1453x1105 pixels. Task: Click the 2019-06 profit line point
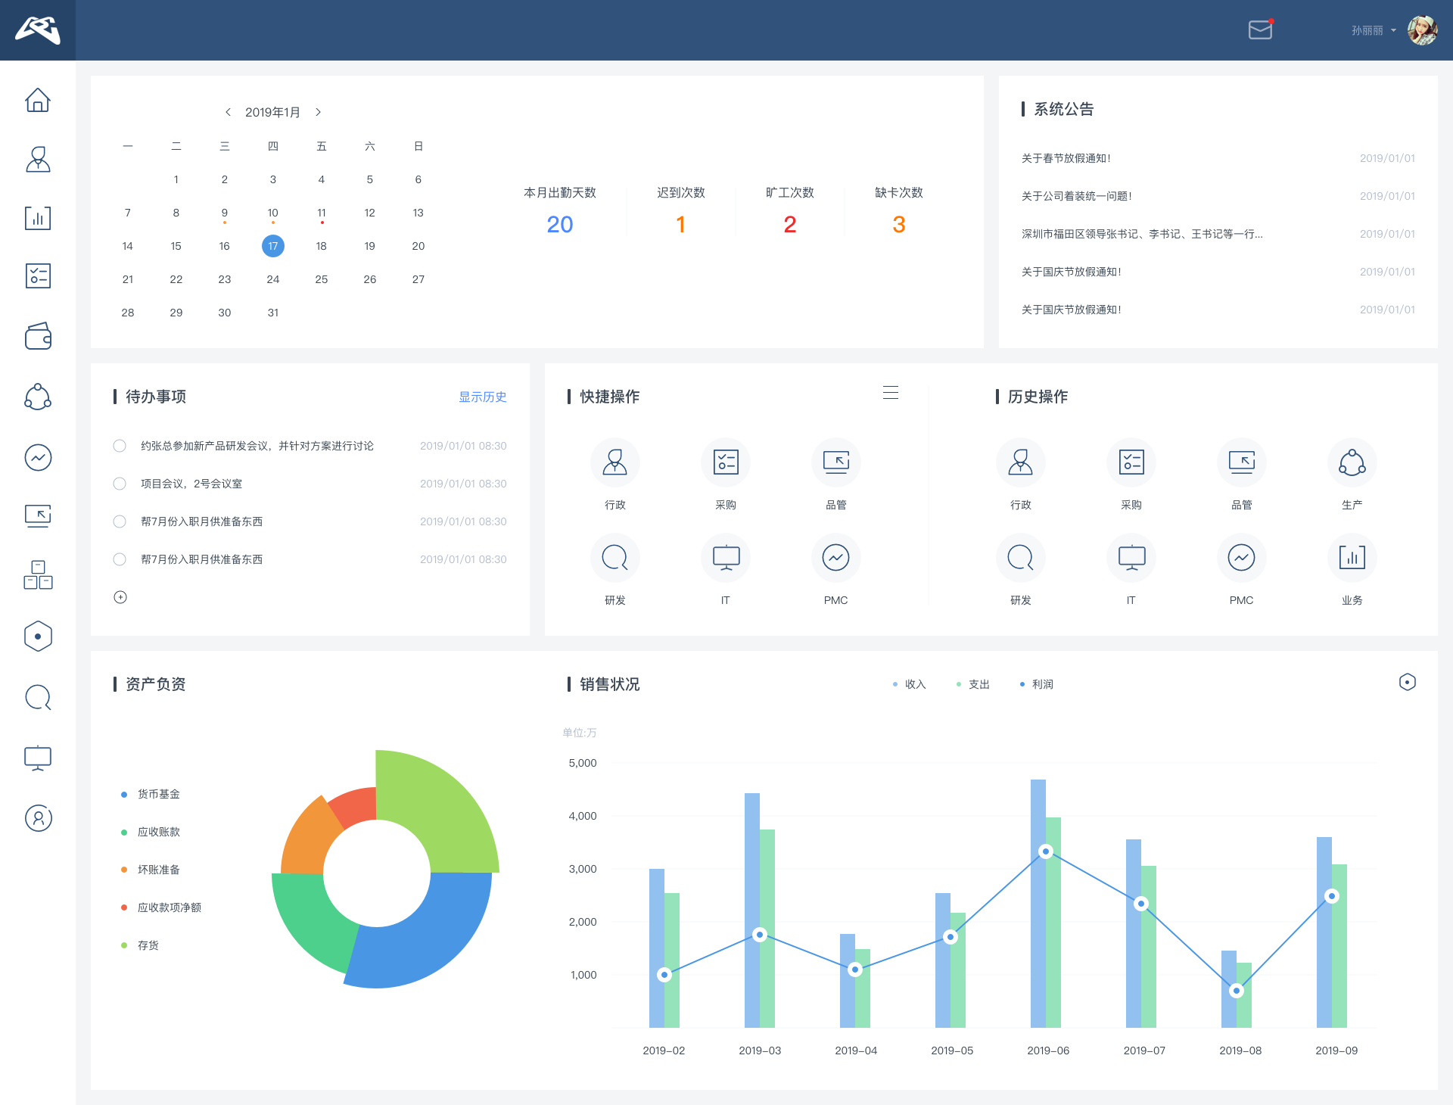tap(1046, 851)
